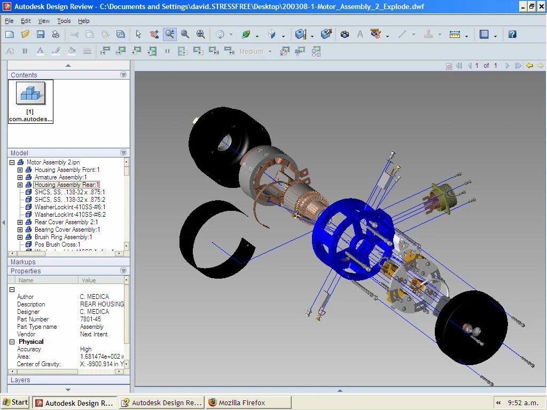The width and height of the screenshot is (547, 410).
Task: Collapse the Motor Assembly 2.ipn root
Action: 12,162
